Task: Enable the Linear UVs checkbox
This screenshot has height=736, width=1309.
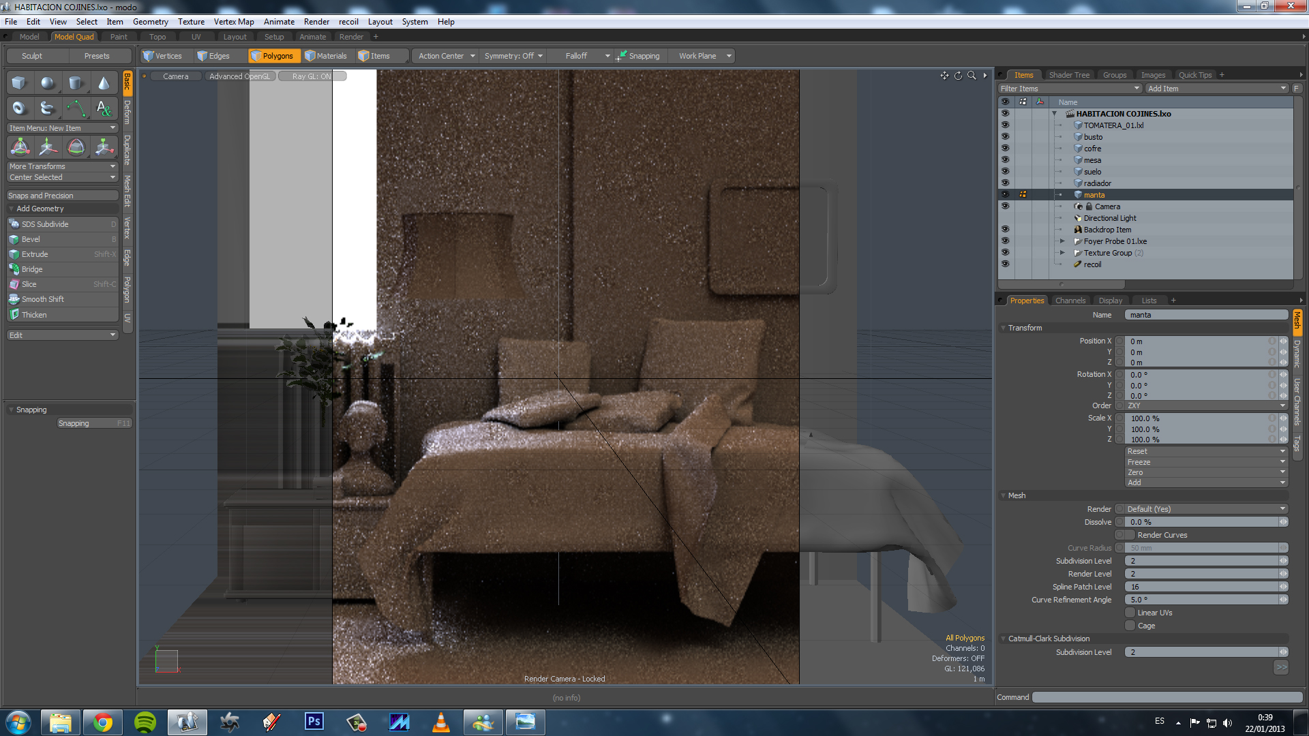Action: tap(1130, 613)
